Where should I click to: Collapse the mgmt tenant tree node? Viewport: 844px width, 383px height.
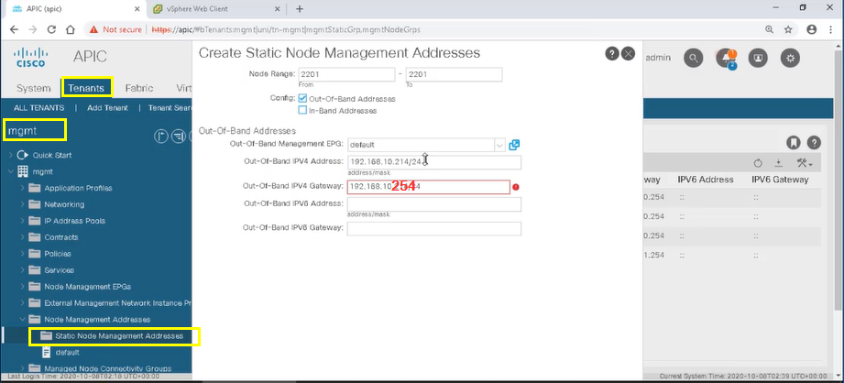10,171
